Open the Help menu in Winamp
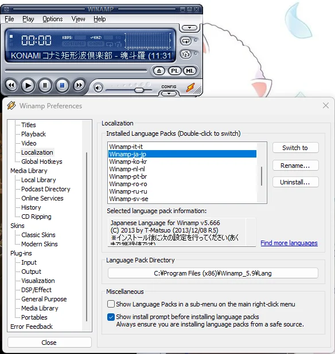335x354 pixels. [x=100, y=19]
